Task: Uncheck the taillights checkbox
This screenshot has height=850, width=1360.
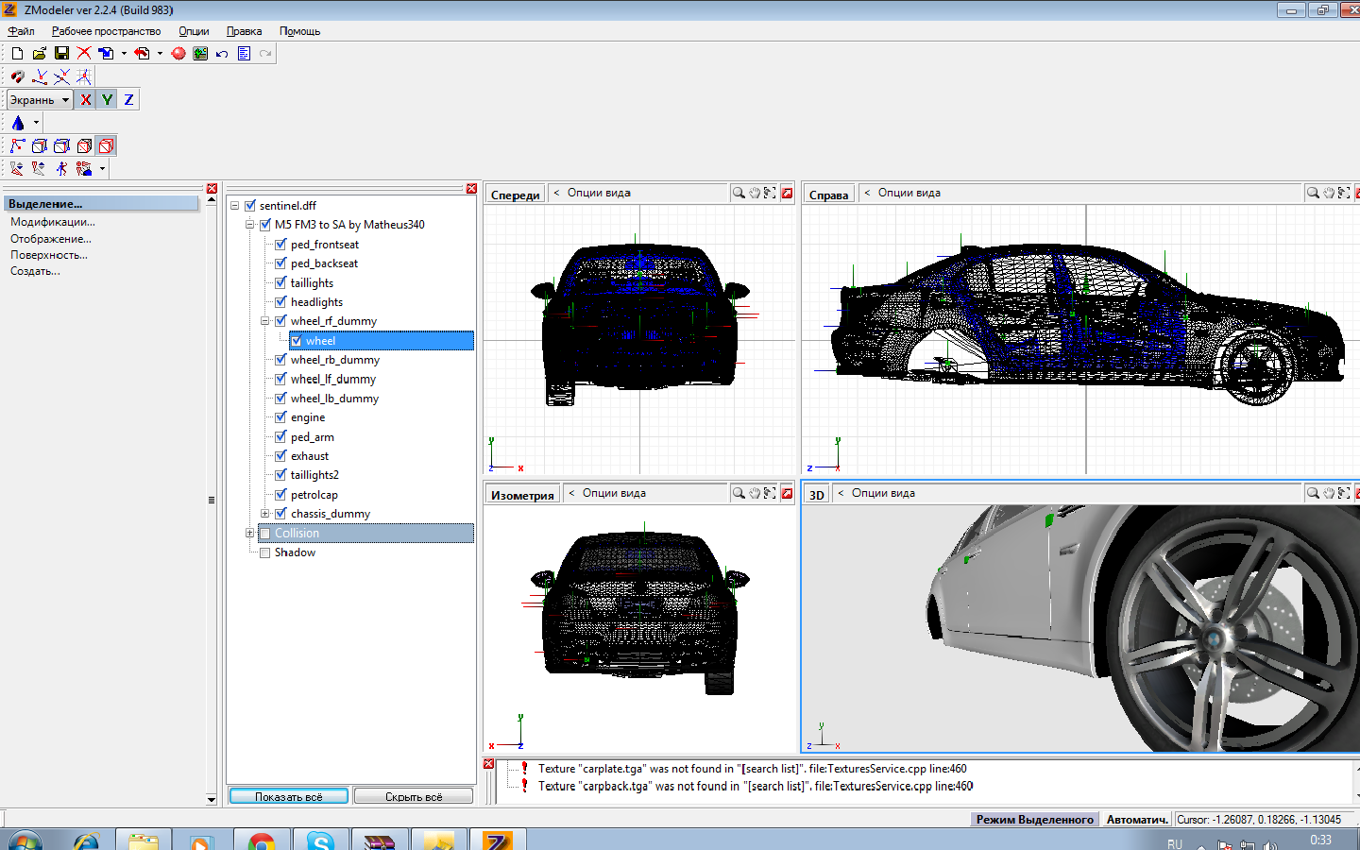Action: point(280,282)
